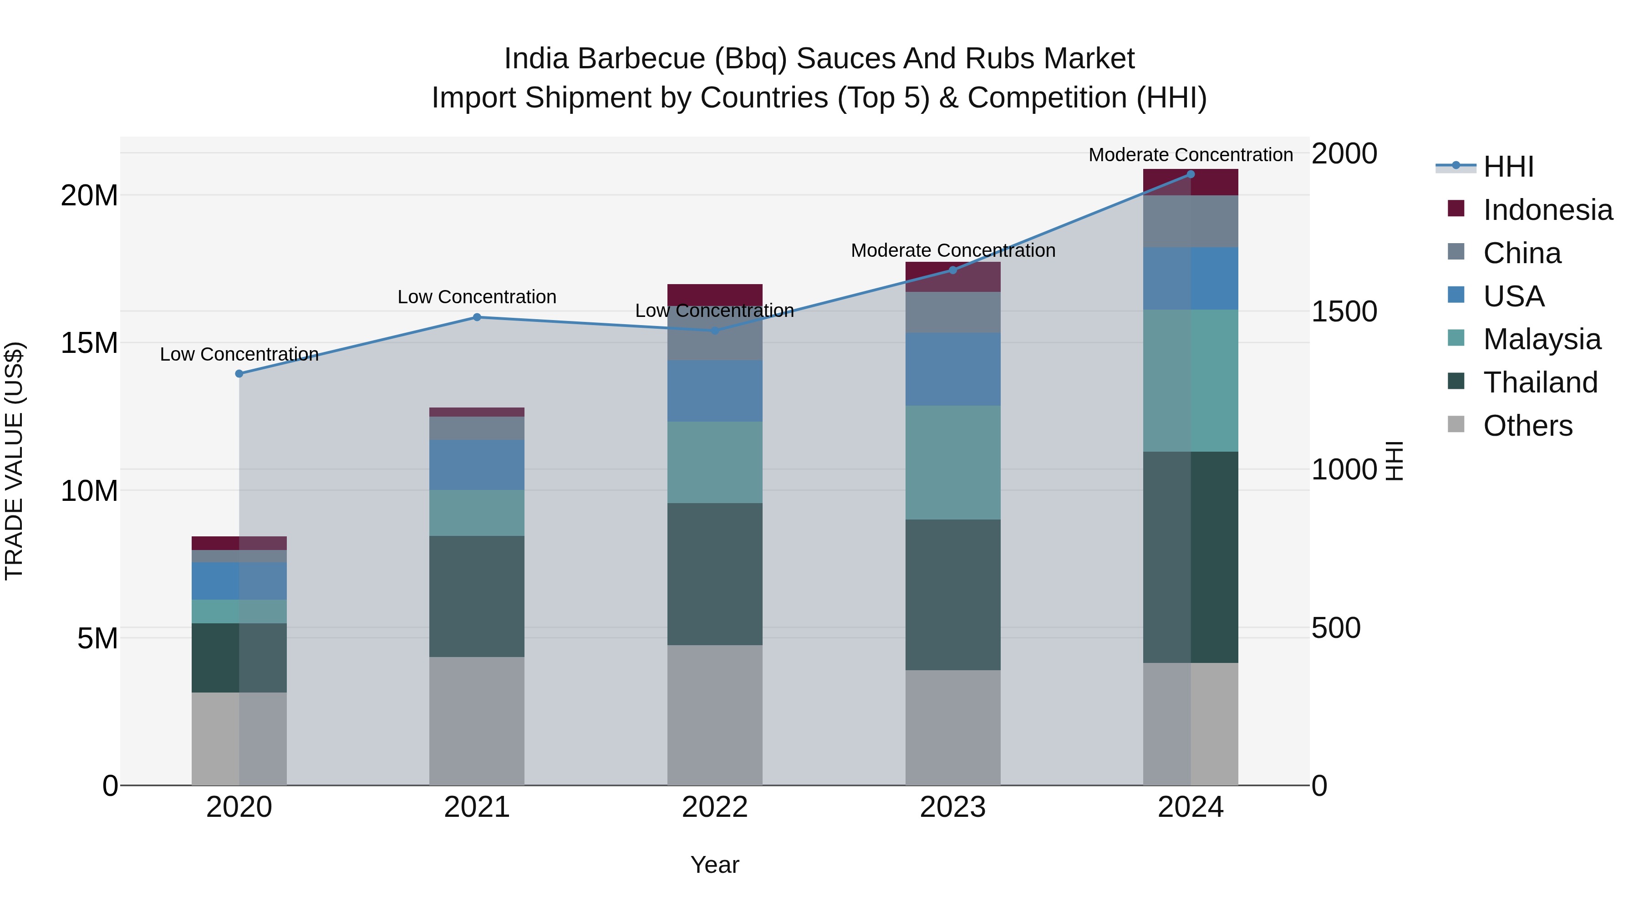The height and width of the screenshot is (922, 1639).
Task: Click the HHI line marker for 2021
Action: click(x=477, y=317)
